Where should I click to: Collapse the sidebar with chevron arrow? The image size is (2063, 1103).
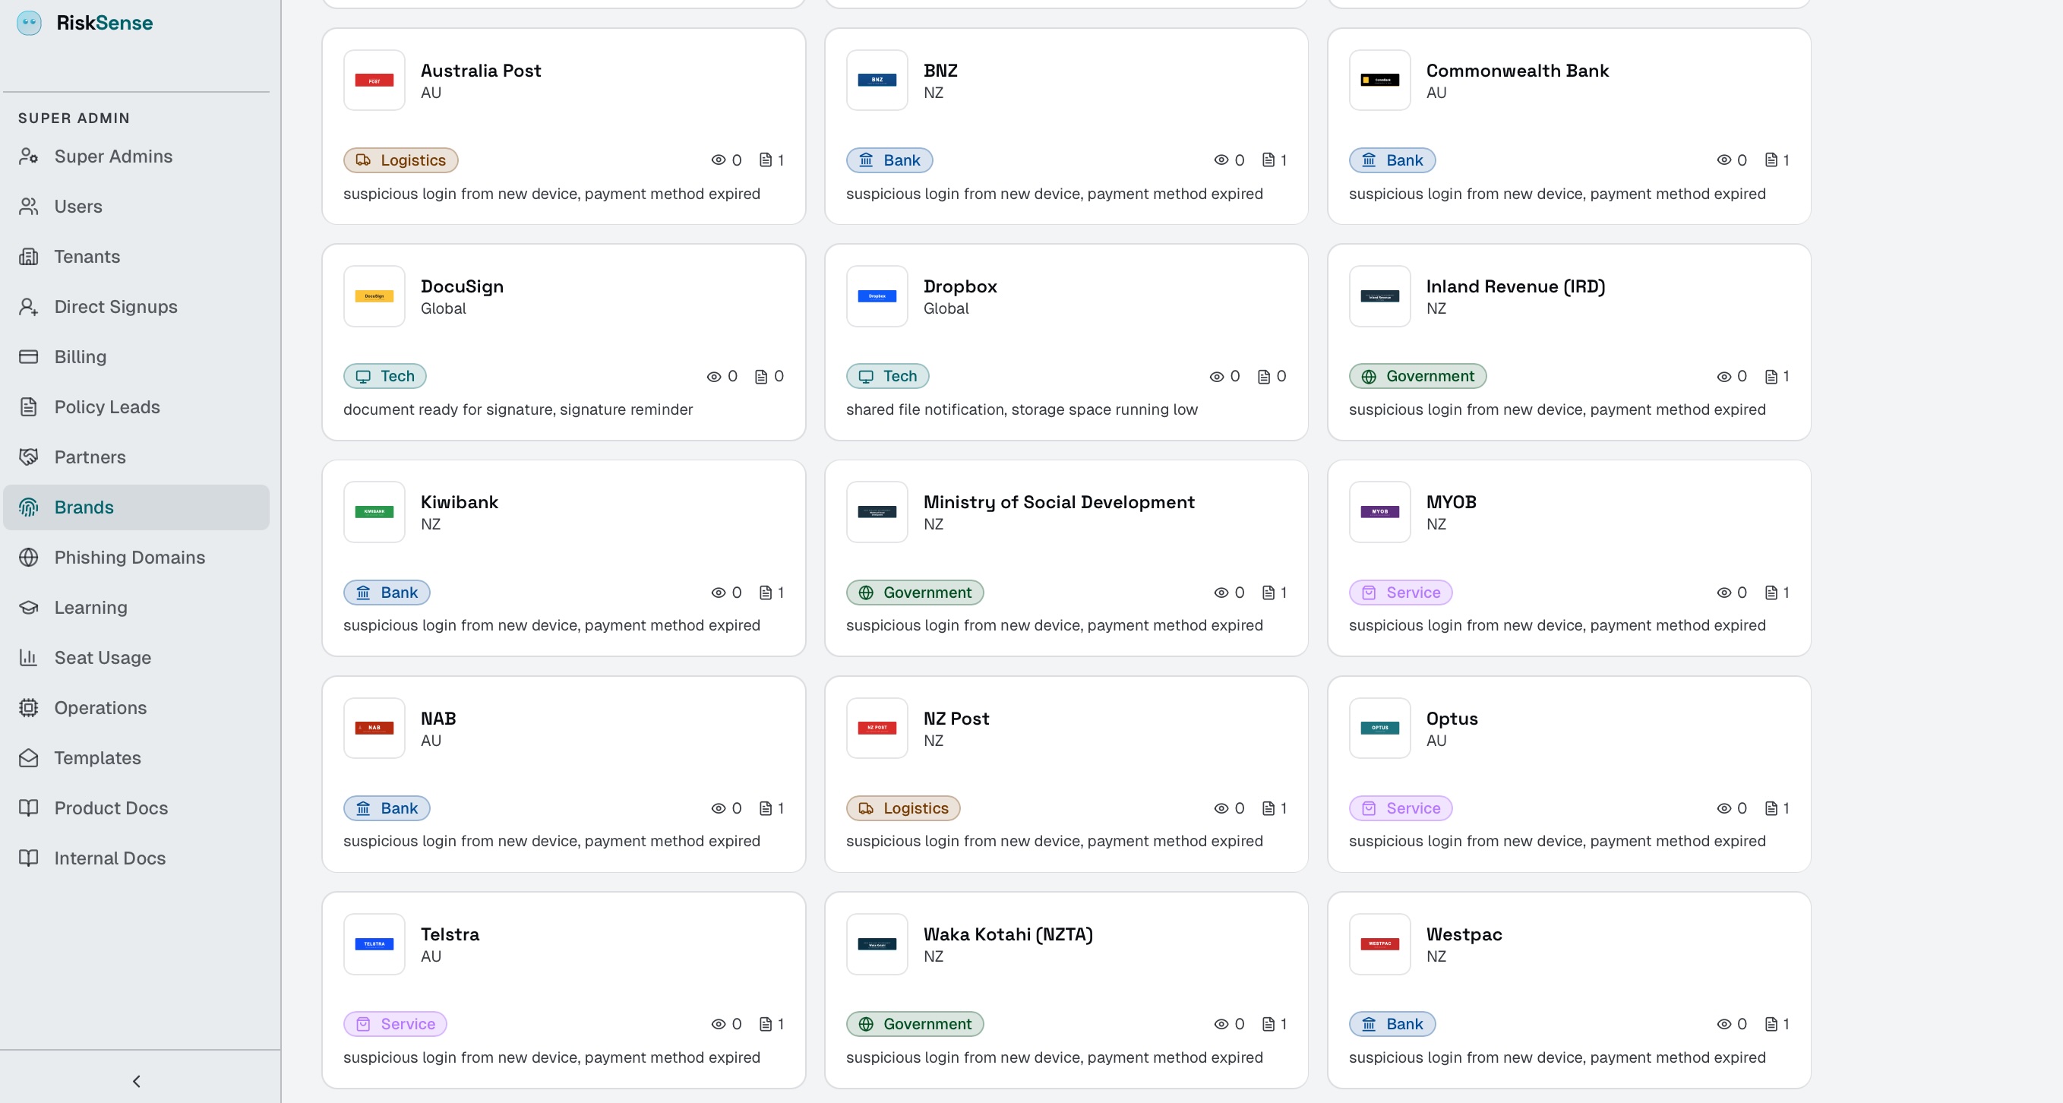pyautogui.click(x=136, y=1082)
